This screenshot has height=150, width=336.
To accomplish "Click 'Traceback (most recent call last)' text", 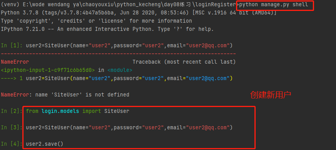I will pyautogui.click(x=184, y=62).
